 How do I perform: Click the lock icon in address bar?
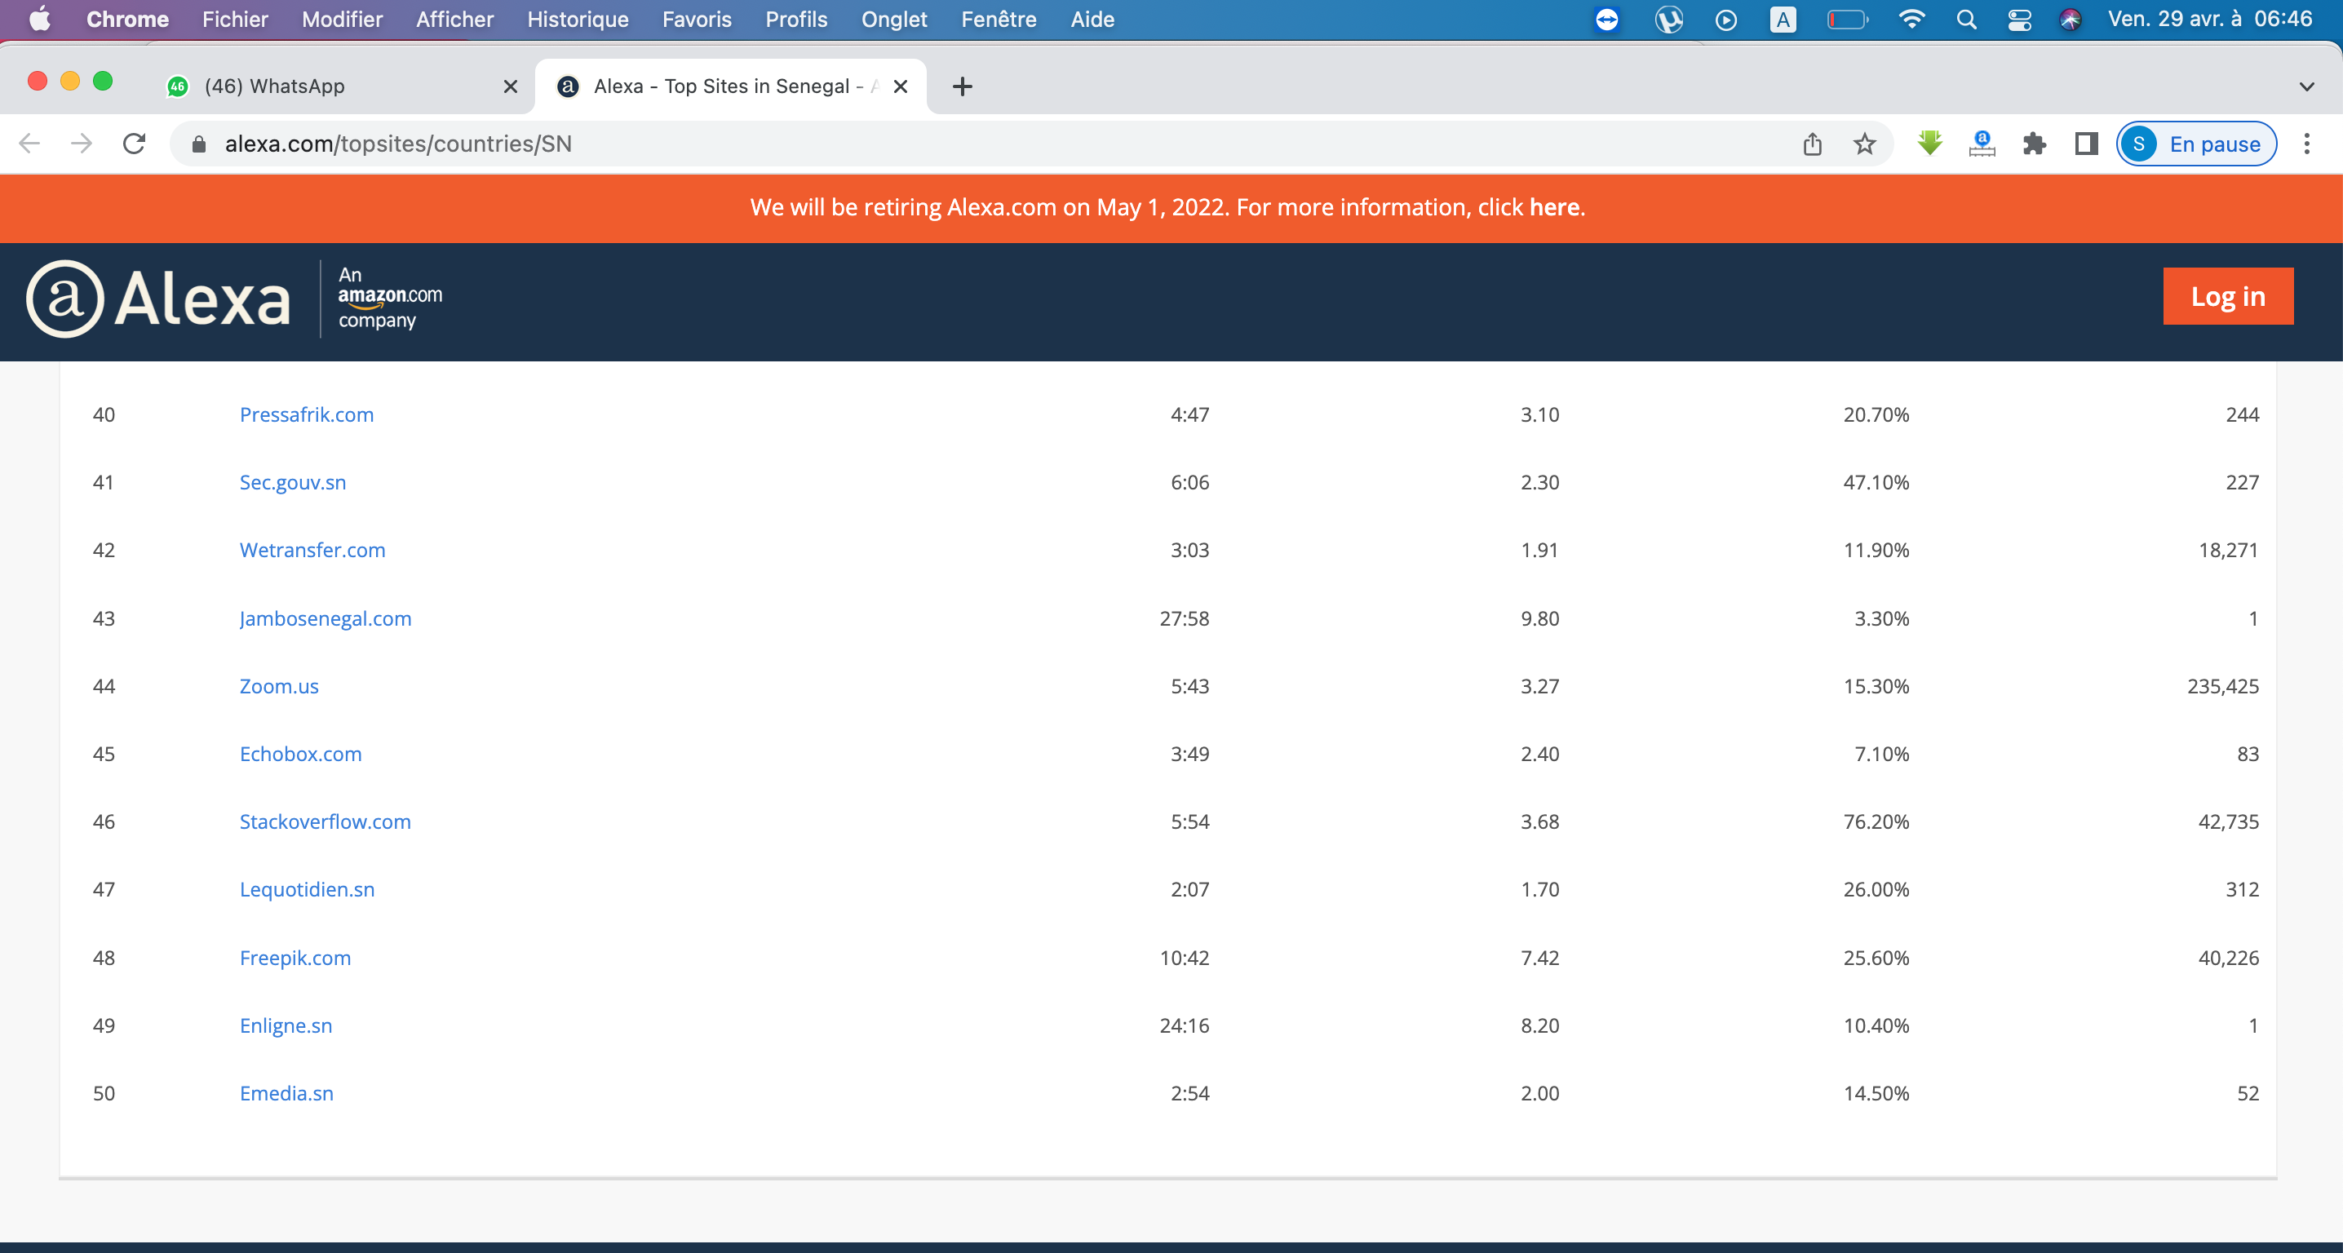click(199, 144)
